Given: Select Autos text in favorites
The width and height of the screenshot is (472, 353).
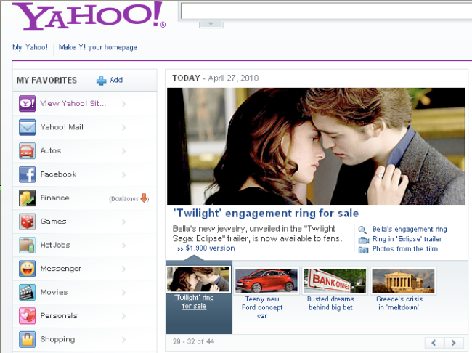Looking at the screenshot, I should click(x=51, y=150).
